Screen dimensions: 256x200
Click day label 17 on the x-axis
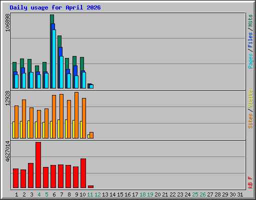tap(135, 194)
